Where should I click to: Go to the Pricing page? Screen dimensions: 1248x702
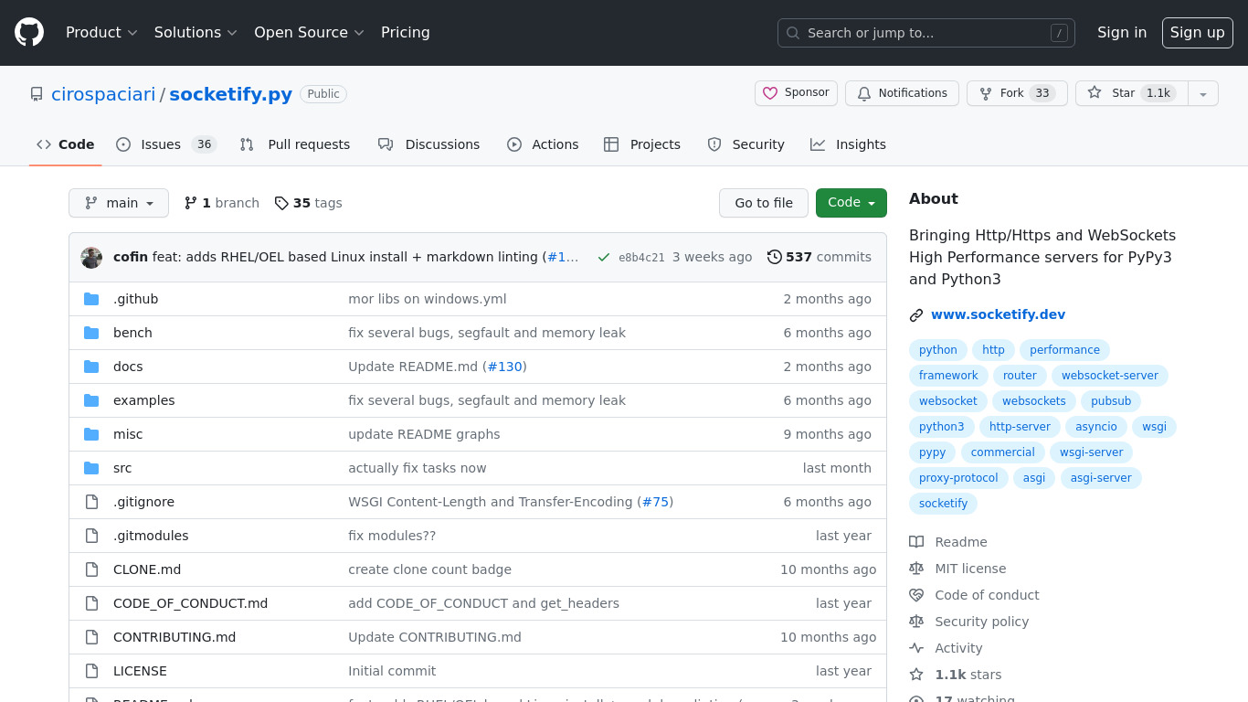(406, 33)
